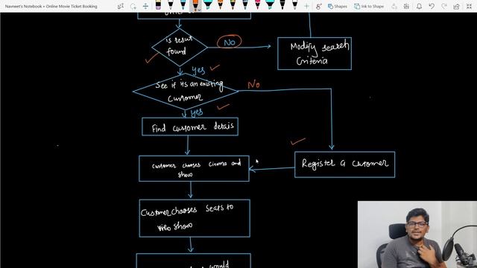Screen dimensions: 477x268
Task: Select the Eraser tool
Action: 158,5
